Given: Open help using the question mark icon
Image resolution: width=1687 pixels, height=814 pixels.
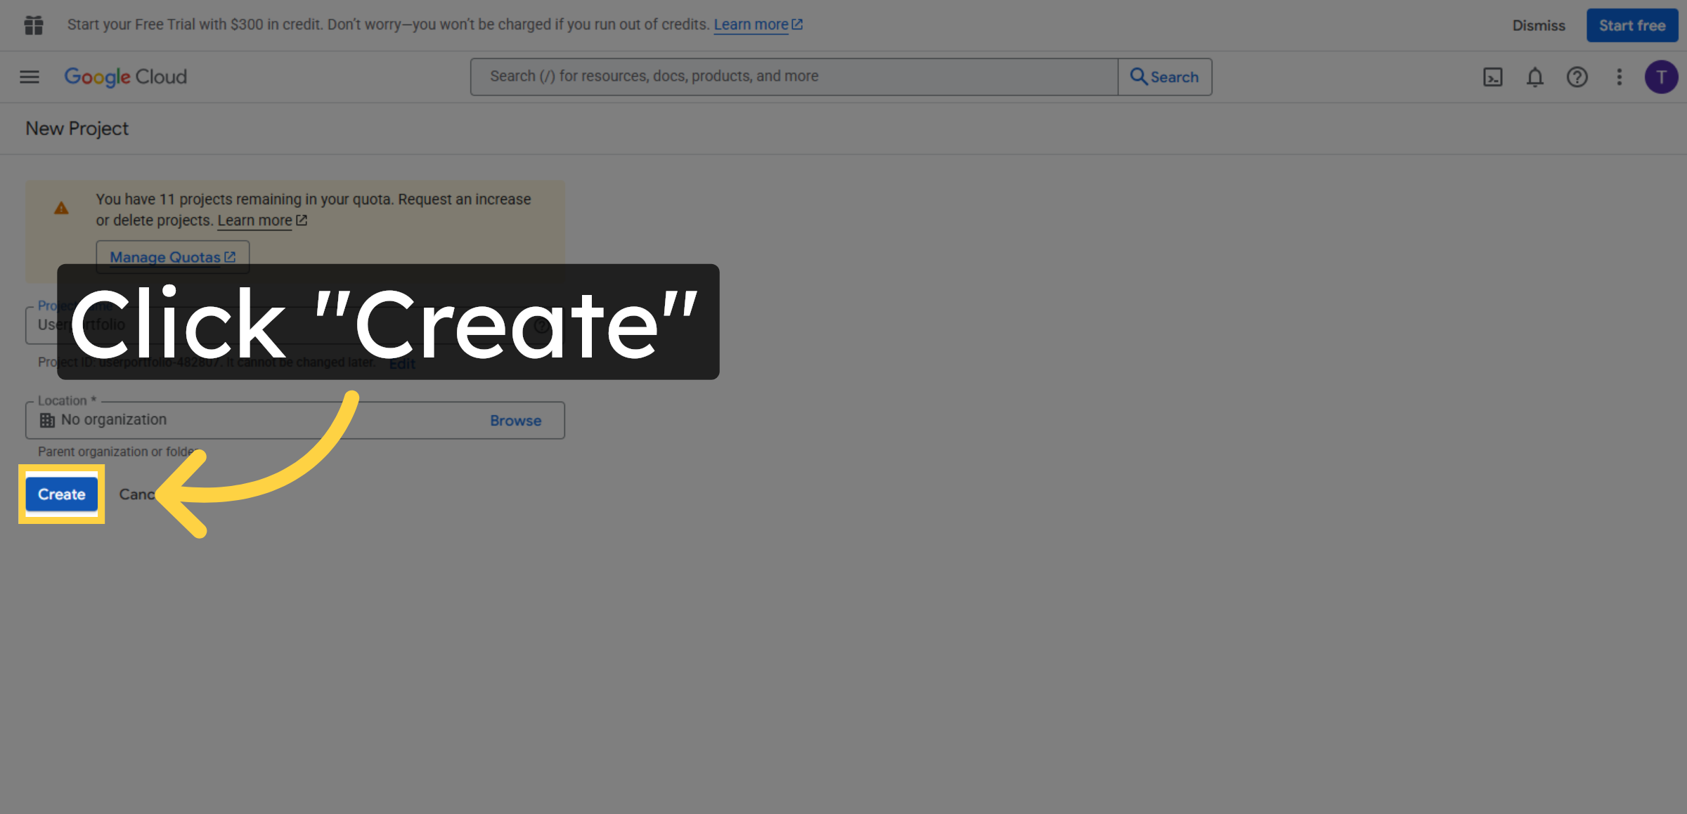Looking at the screenshot, I should (1577, 77).
